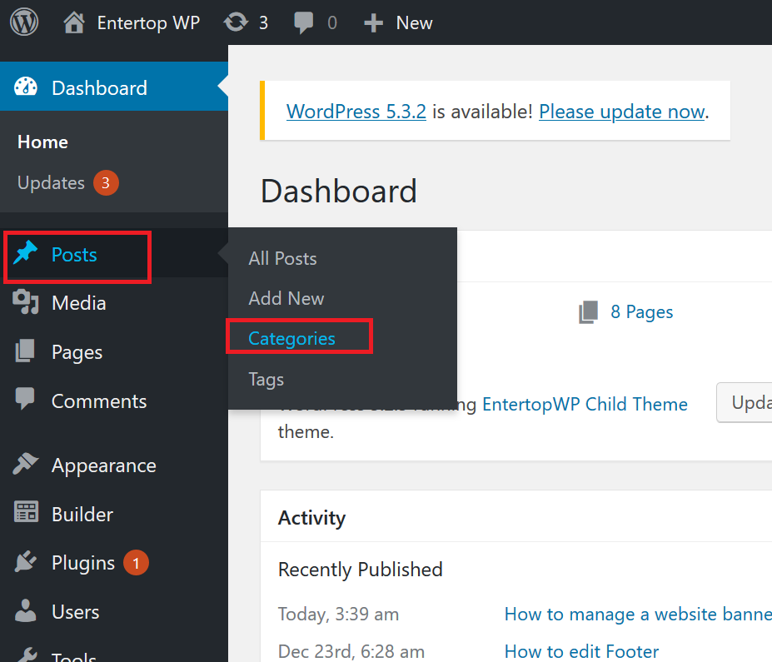Open the How to manage a website banner post

[x=638, y=615]
